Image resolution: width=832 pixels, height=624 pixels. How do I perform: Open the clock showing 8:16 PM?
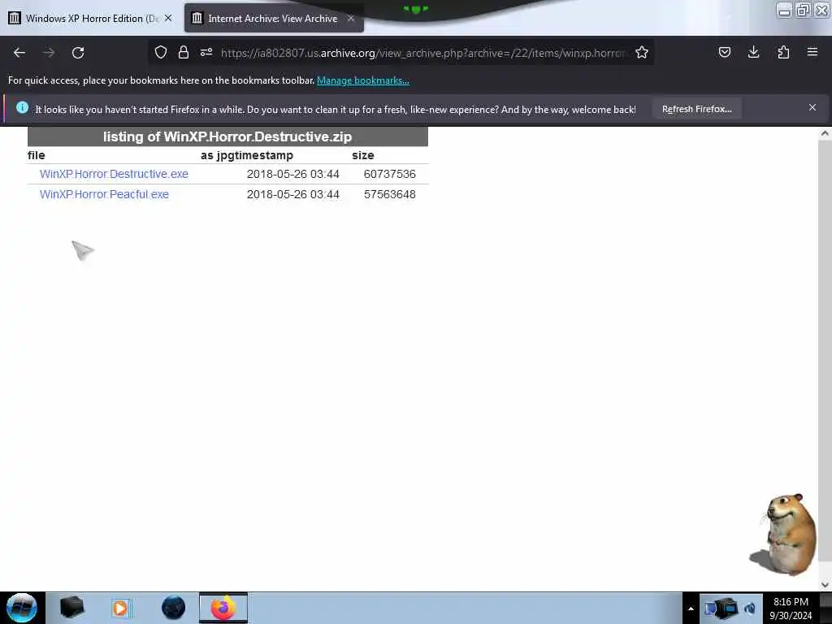791,609
